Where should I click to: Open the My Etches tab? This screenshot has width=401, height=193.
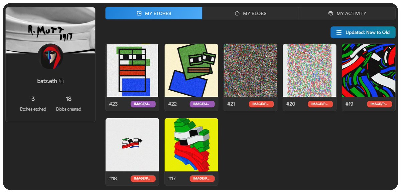pyautogui.click(x=154, y=13)
